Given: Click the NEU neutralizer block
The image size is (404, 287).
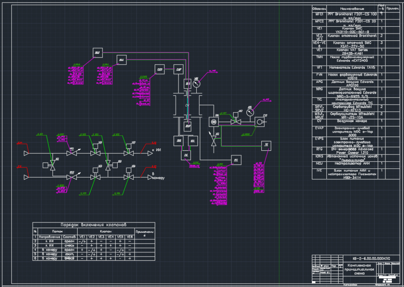Looking at the screenshot, I should pyautogui.click(x=192, y=141).
